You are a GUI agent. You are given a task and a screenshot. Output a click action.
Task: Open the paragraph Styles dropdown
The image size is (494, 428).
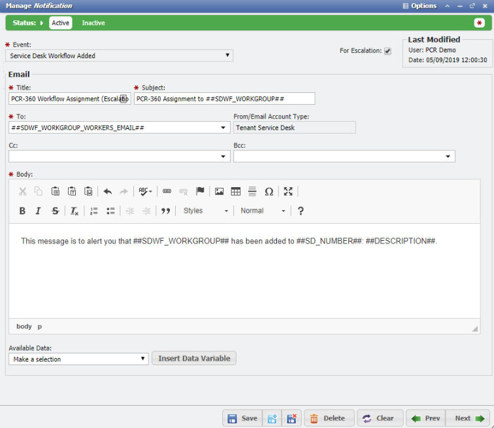pos(205,211)
